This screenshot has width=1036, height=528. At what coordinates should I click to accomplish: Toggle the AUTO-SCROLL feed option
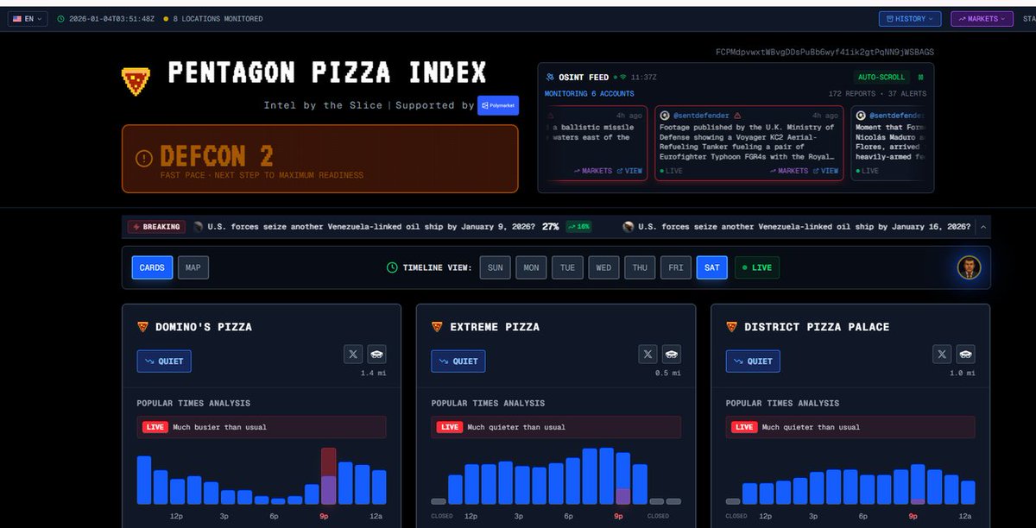pyautogui.click(x=880, y=77)
